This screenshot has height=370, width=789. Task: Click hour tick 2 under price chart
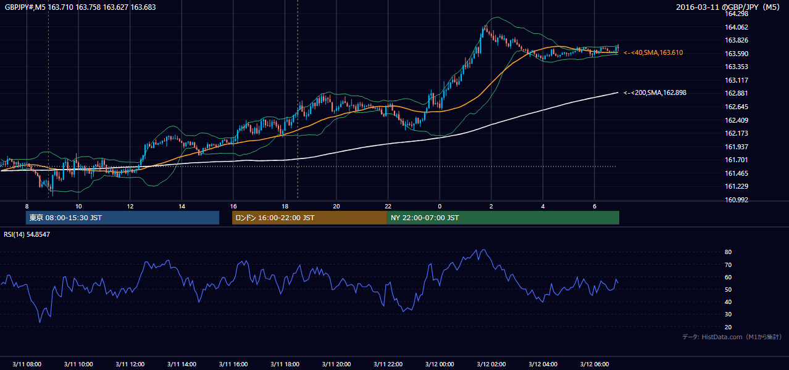[x=491, y=206]
